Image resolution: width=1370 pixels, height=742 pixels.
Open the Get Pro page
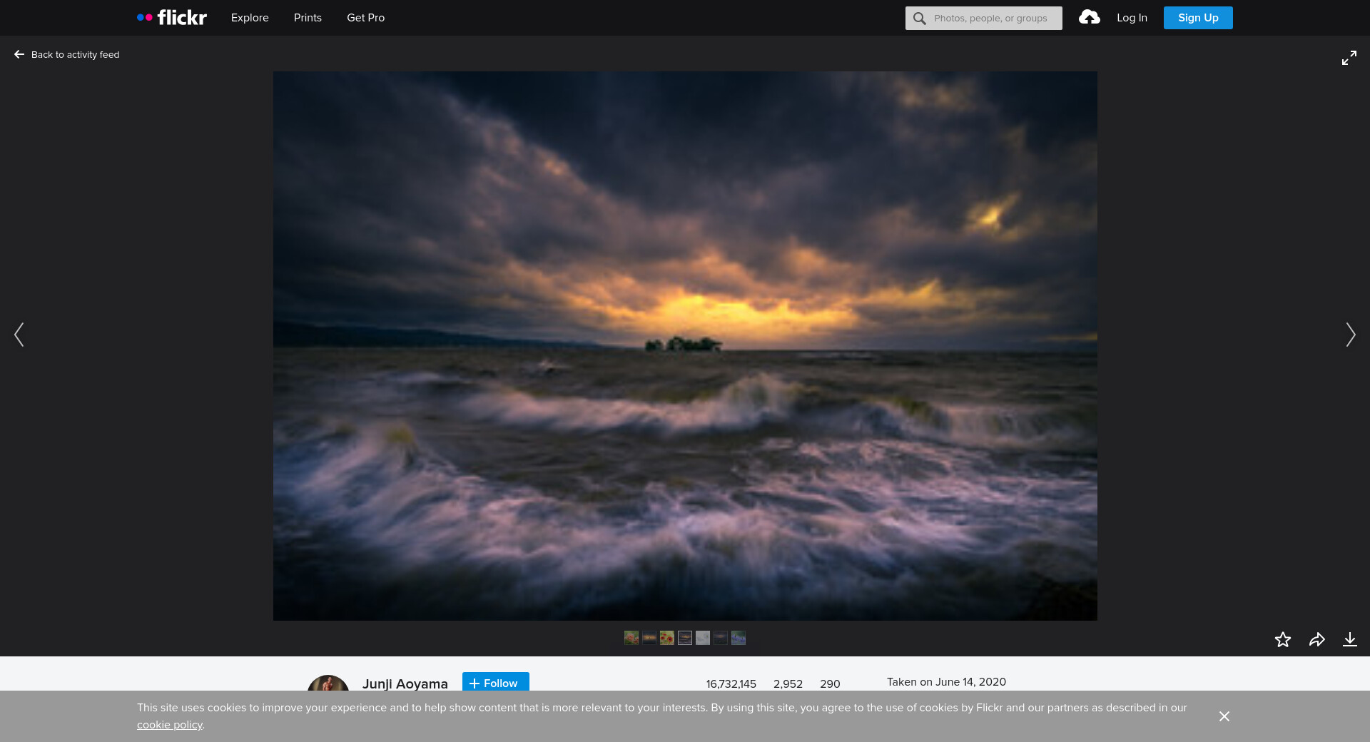click(x=365, y=18)
